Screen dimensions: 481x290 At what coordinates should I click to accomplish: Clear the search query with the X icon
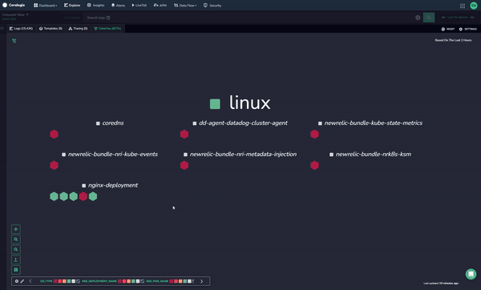point(418,18)
